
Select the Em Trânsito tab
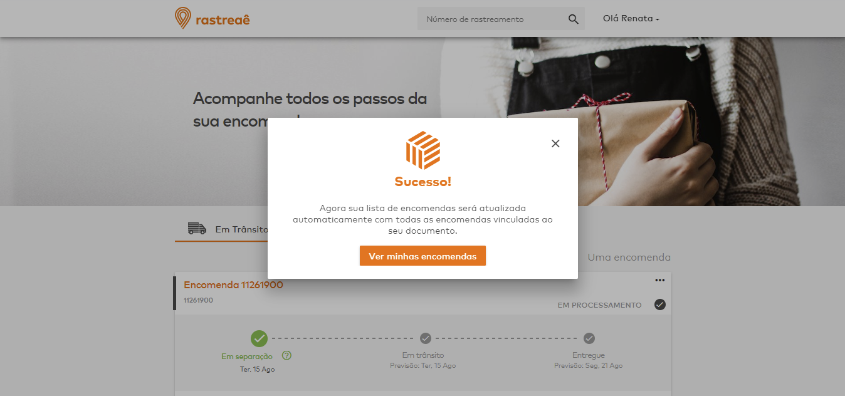click(228, 229)
